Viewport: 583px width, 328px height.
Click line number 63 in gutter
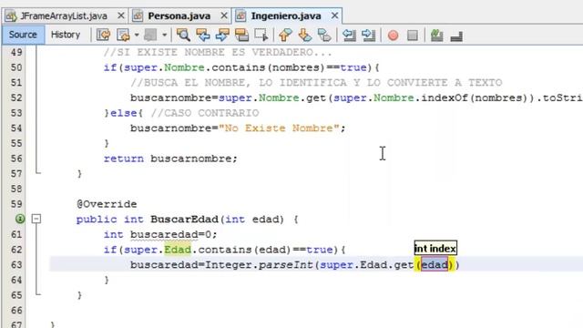16,264
